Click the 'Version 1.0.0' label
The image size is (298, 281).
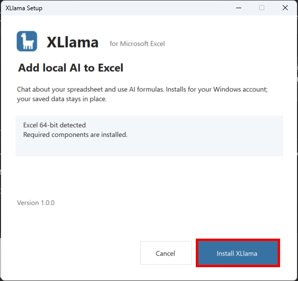pos(36,203)
